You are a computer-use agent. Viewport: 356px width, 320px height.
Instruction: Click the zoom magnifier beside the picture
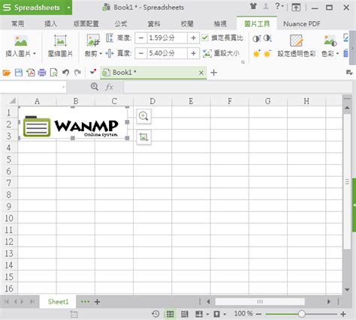click(x=143, y=116)
